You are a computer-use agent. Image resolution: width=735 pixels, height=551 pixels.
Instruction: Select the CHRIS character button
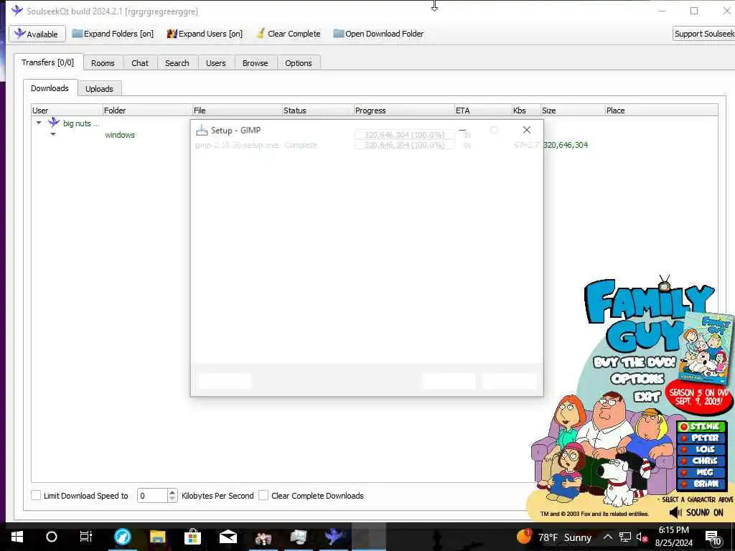pos(702,461)
